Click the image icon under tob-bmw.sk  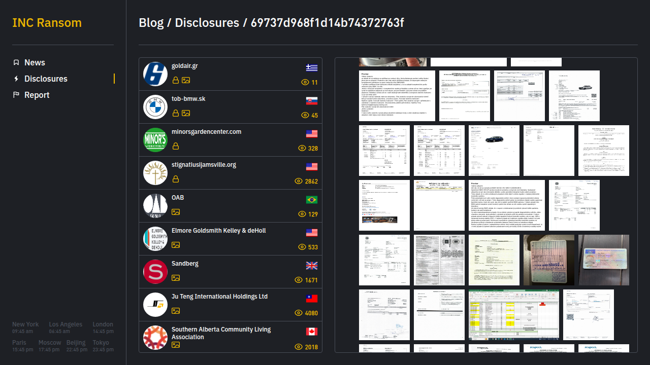click(x=186, y=113)
